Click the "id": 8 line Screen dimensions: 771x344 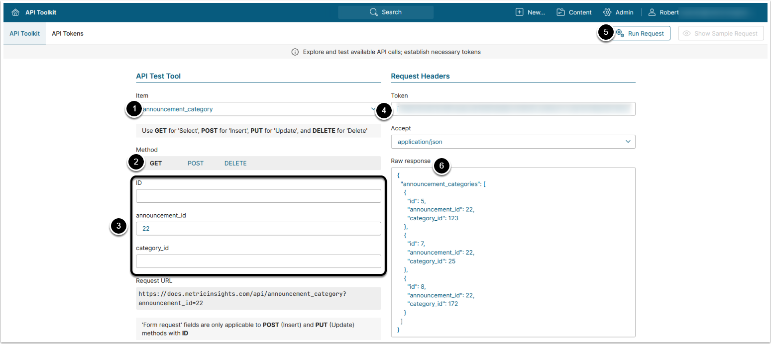[416, 286]
